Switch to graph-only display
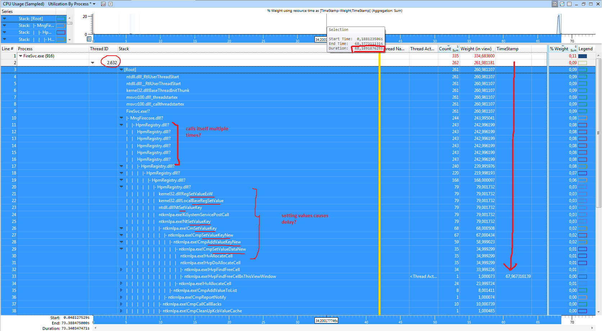Image resolution: width=602 pixels, height=331 pixels. [562, 4]
